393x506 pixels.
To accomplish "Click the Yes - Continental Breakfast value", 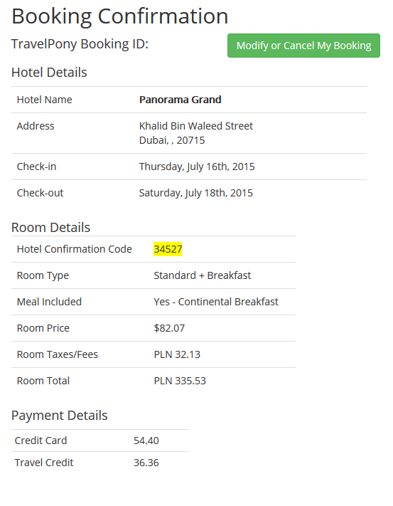I will [216, 302].
